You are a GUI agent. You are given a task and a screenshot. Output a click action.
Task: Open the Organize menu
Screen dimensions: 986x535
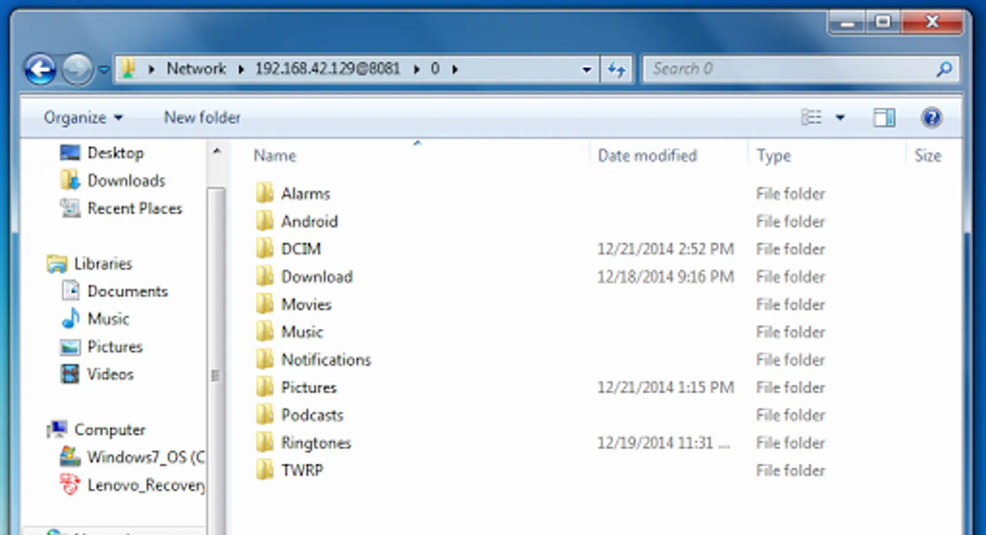point(83,118)
